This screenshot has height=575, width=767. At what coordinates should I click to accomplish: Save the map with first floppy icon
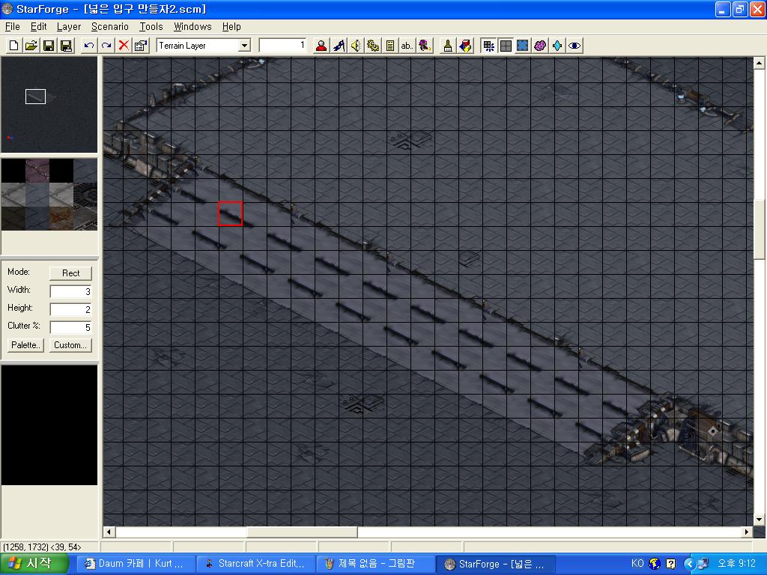coord(49,46)
